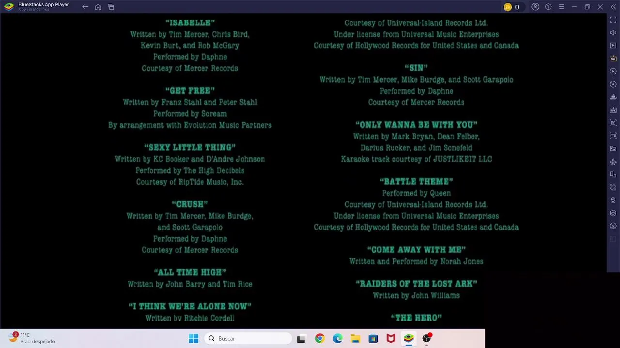Click "Performed by Queen" credit line

[x=416, y=193]
